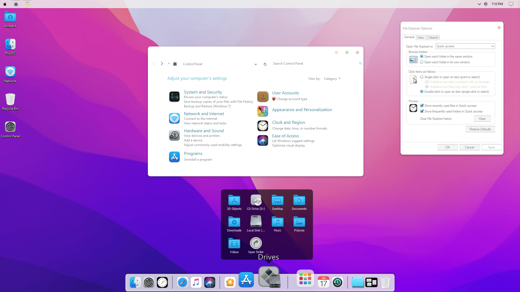This screenshot has height=292, width=520.
Task: Switch to the View tab in File Explorer Options
Action: (421, 37)
